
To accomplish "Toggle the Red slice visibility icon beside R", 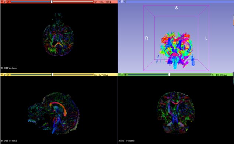I will [8, 2].
